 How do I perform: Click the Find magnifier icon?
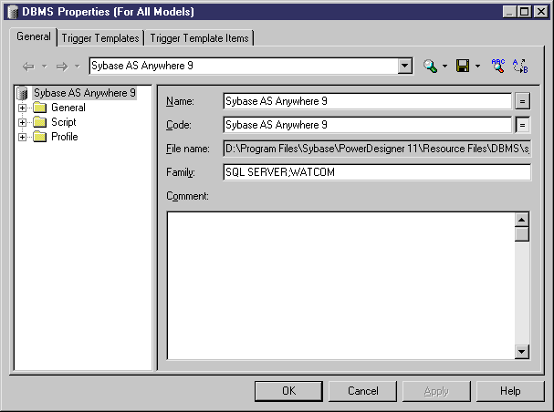(430, 66)
